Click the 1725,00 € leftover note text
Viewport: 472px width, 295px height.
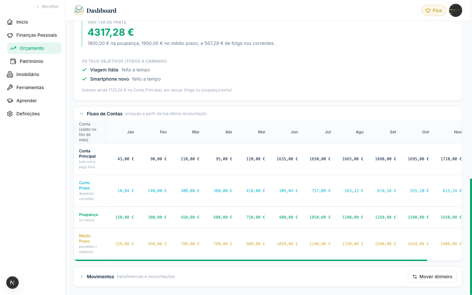[x=157, y=90]
